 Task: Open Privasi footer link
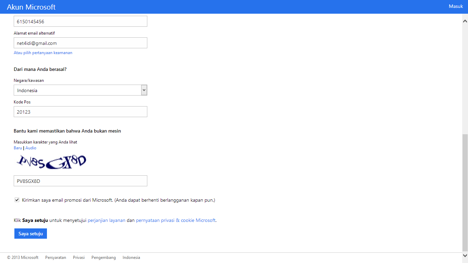coord(79,258)
